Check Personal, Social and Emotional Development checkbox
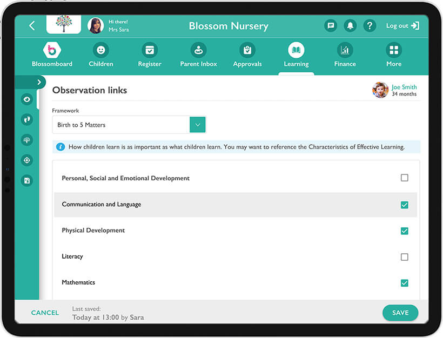This screenshot has width=443, height=338. tap(404, 178)
